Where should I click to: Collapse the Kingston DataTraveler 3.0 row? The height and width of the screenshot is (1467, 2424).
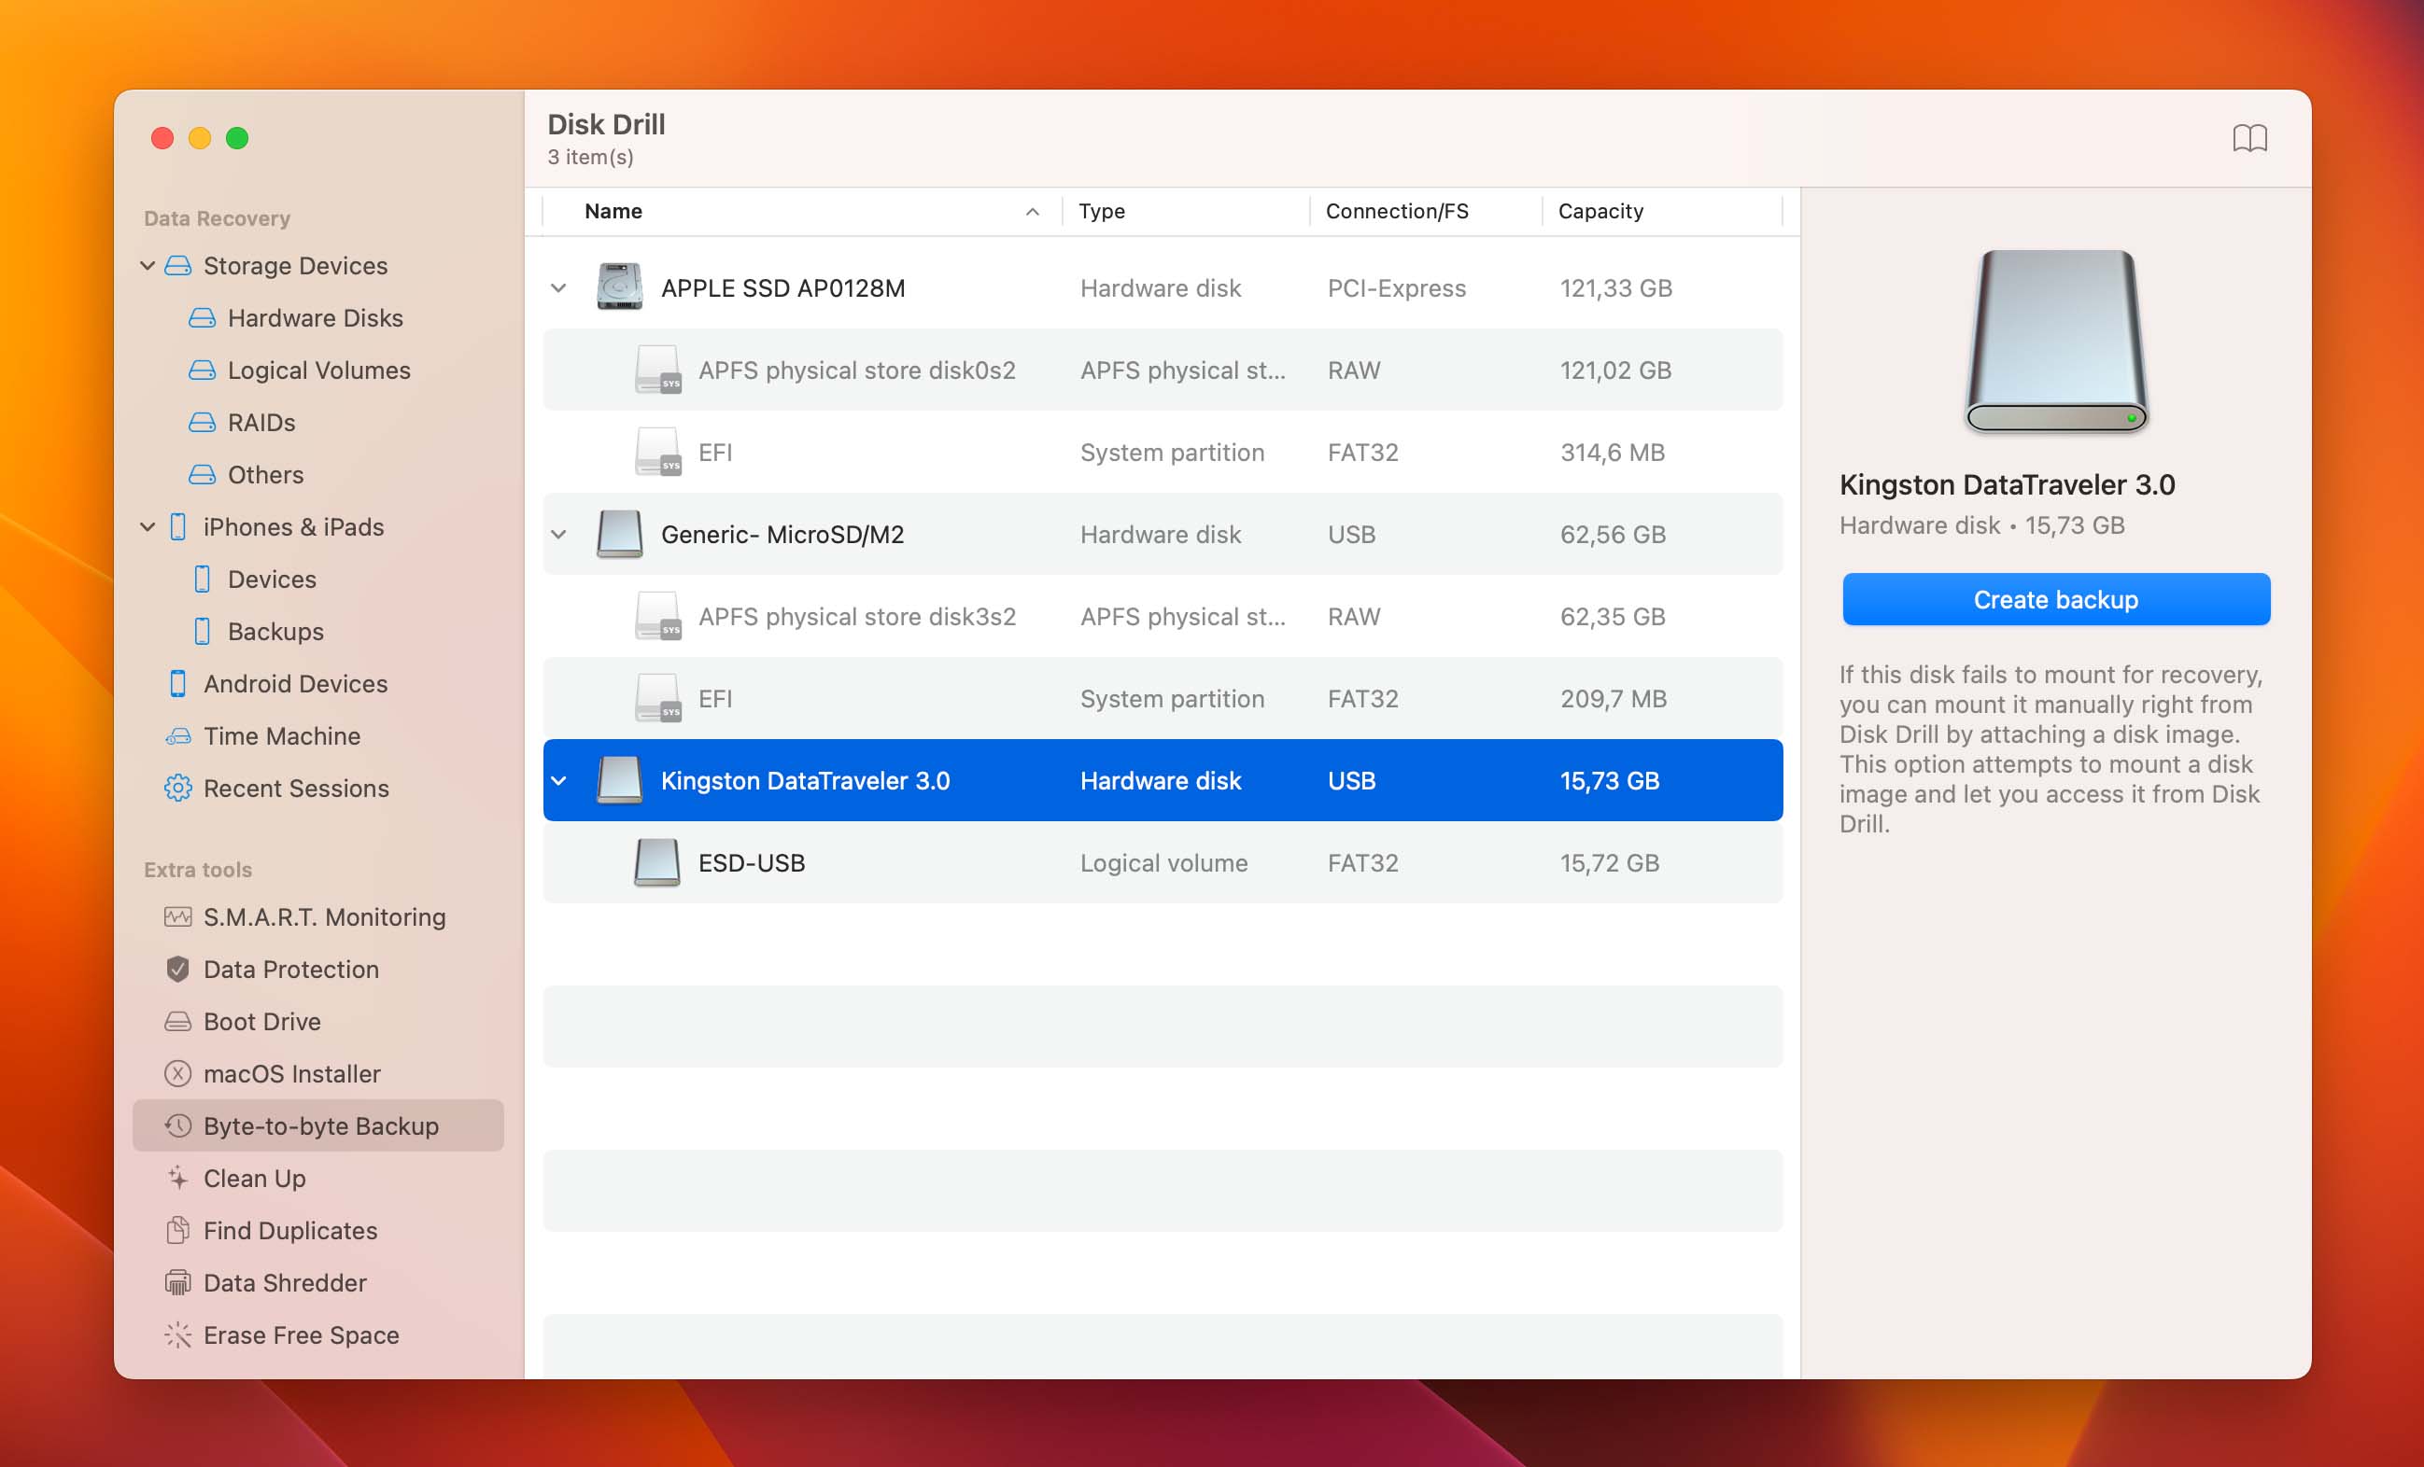(558, 781)
